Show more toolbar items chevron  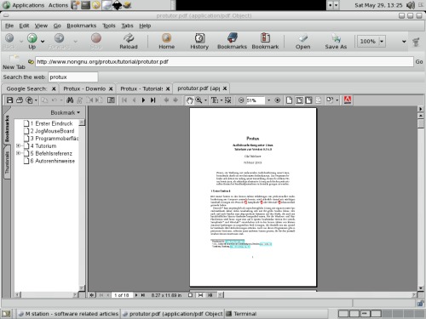coord(404,42)
